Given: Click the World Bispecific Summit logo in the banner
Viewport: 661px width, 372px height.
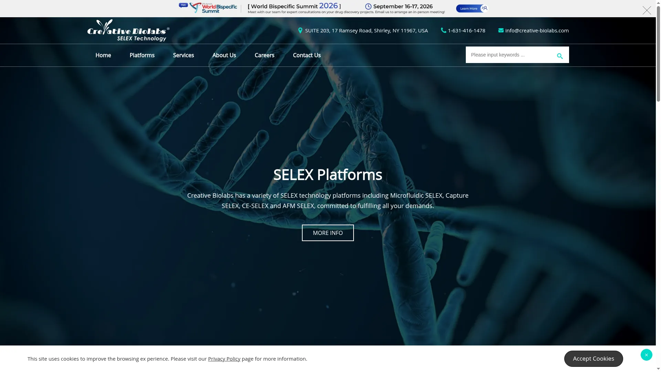Looking at the screenshot, I should 213,8.
